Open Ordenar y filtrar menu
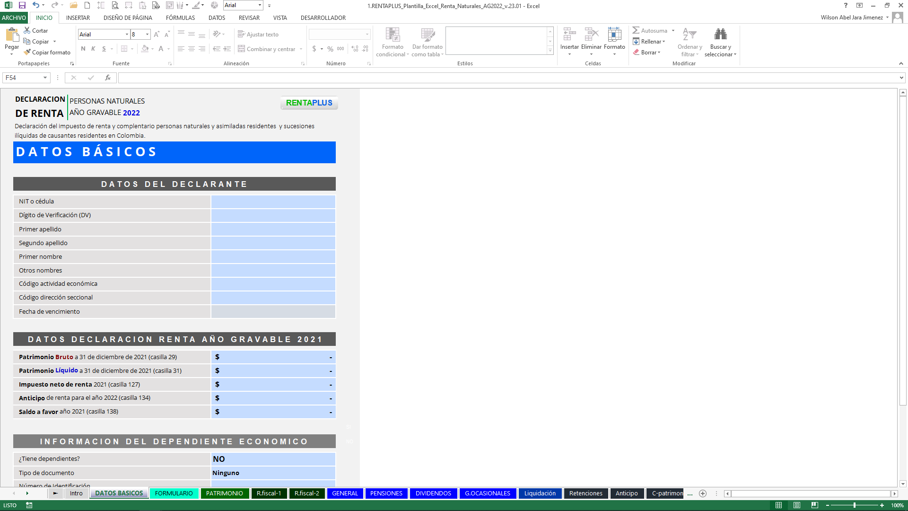This screenshot has width=908, height=511. (x=690, y=42)
